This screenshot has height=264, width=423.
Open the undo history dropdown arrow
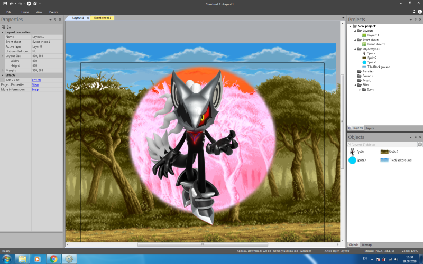pos(15,4)
